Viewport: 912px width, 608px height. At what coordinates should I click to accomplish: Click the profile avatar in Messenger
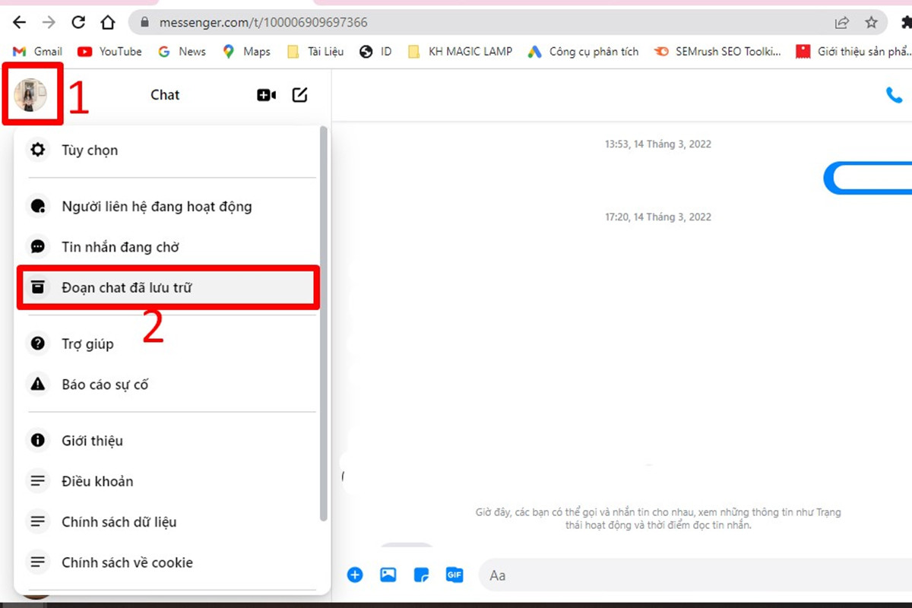pyautogui.click(x=31, y=95)
